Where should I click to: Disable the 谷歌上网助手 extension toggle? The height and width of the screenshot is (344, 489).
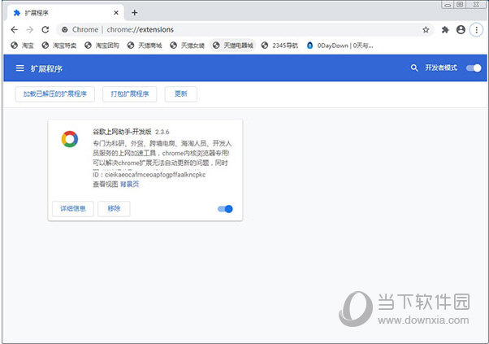pyautogui.click(x=225, y=209)
